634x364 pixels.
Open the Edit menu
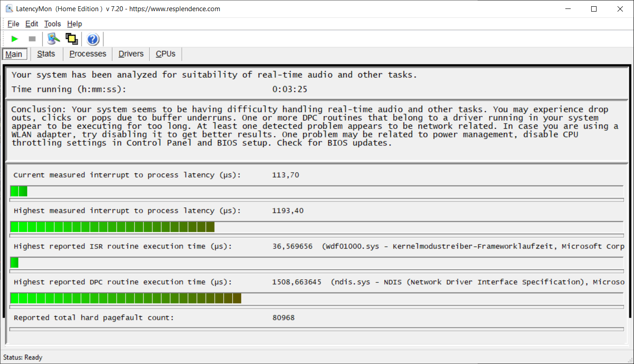32,24
